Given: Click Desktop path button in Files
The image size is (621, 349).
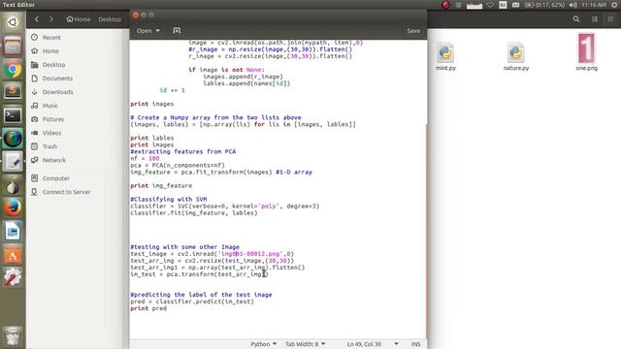Looking at the screenshot, I should point(110,19).
